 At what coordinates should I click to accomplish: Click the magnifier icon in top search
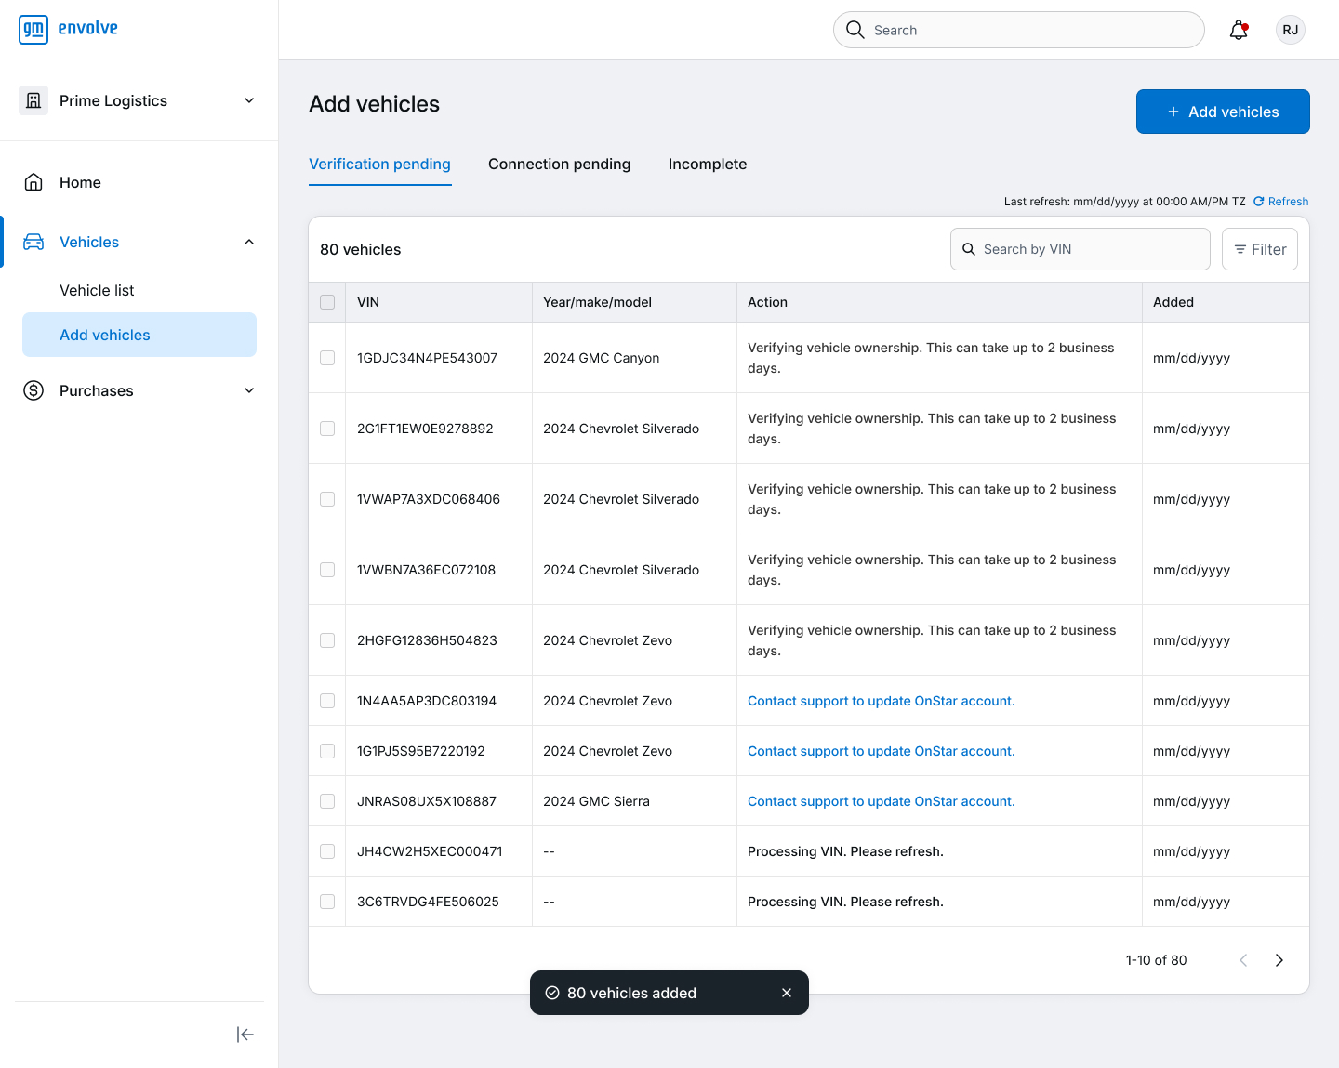[855, 30]
